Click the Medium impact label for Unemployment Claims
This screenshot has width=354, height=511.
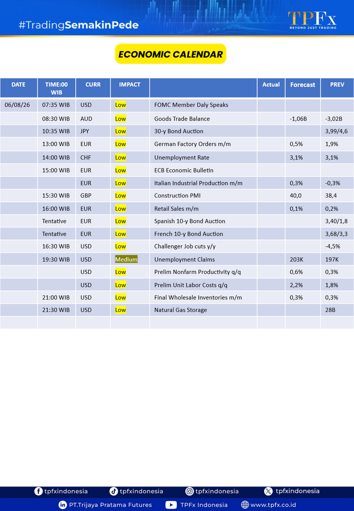(x=126, y=259)
